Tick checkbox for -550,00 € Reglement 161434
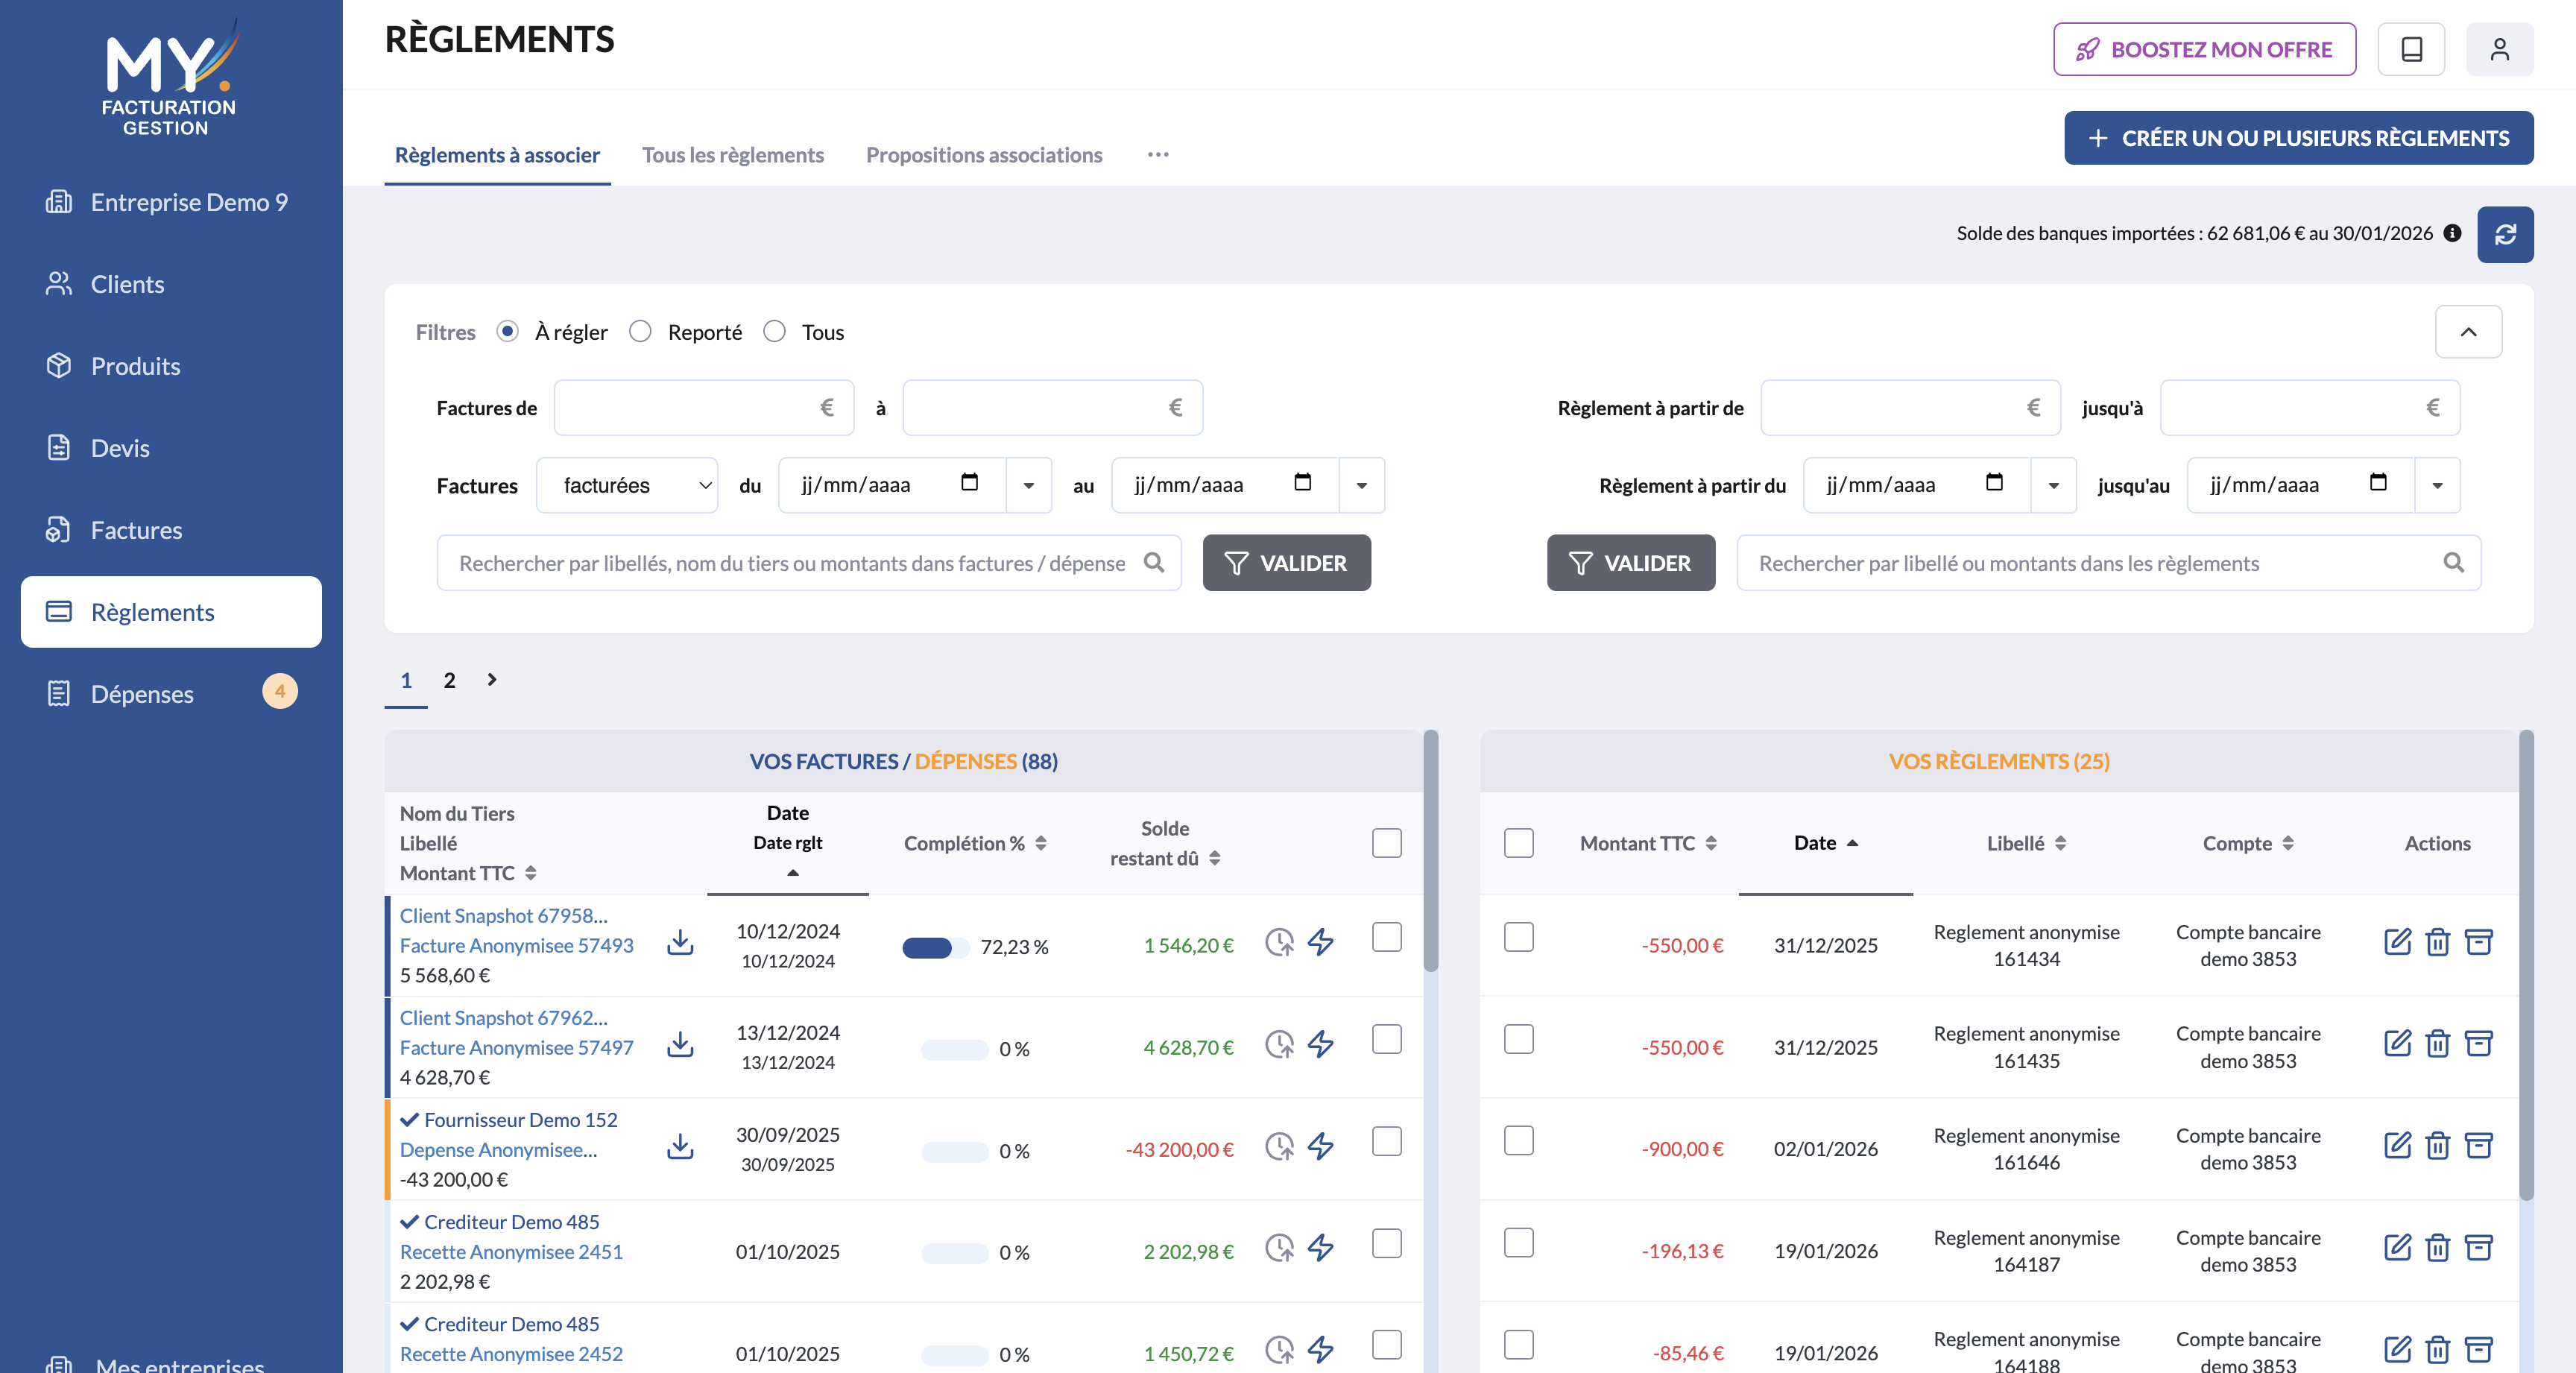Image resolution: width=2576 pixels, height=1373 pixels. [1519, 937]
